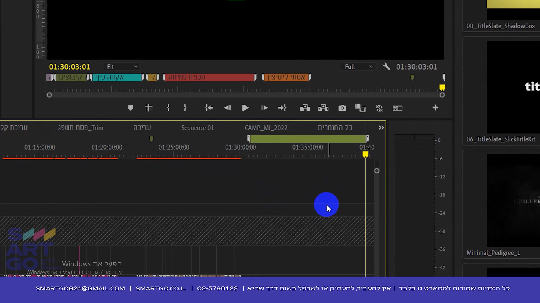540x303 pixels.
Task: Click the Add Marker button
Action: 130,108
